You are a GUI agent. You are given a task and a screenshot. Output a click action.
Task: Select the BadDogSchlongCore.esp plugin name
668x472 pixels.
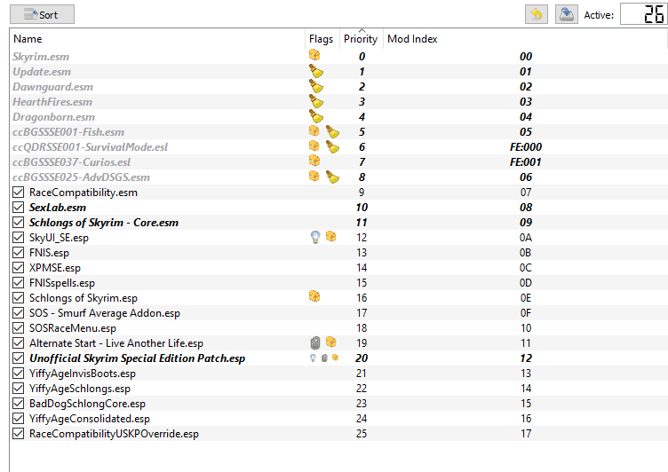tap(87, 404)
